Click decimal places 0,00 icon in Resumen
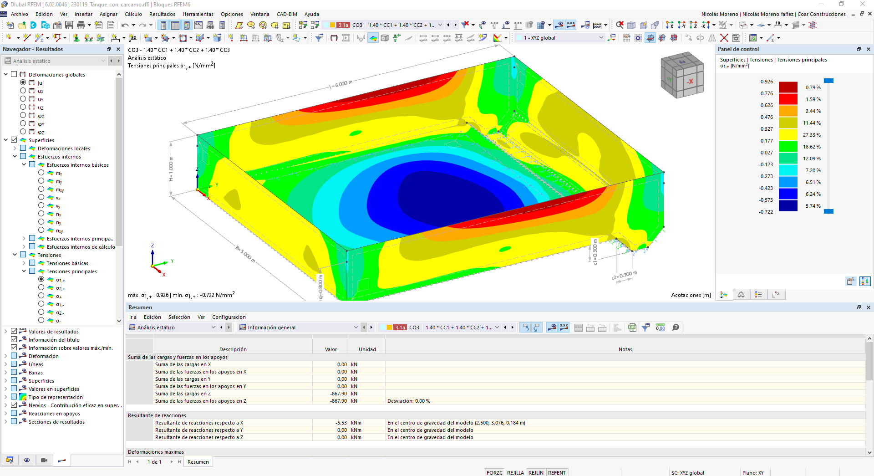The image size is (874, 476). click(x=661, y=328)
